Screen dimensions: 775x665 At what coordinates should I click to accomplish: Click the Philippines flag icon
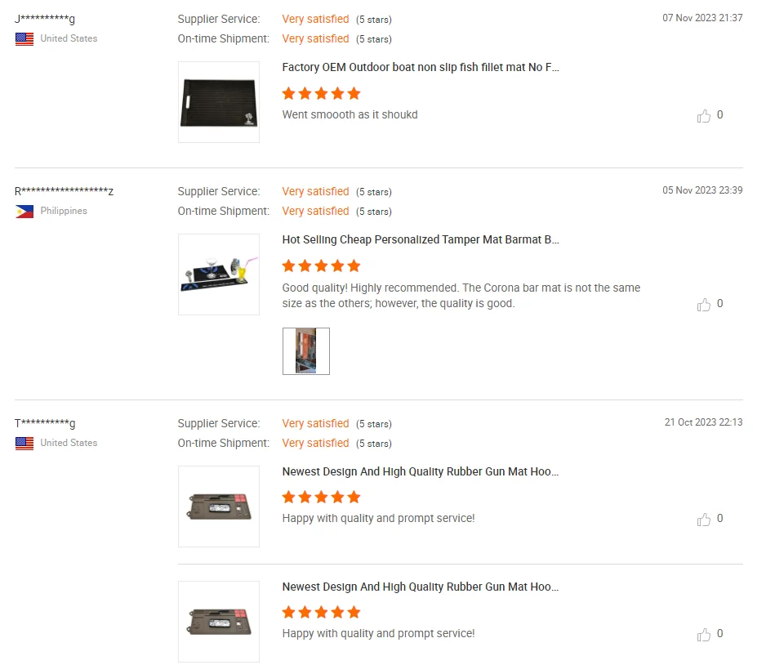coord(24,212)
